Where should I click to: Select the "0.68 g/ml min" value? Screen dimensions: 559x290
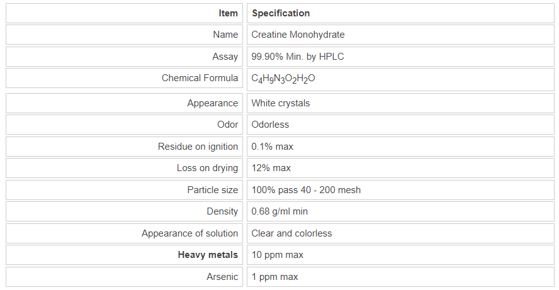(279, 211)
